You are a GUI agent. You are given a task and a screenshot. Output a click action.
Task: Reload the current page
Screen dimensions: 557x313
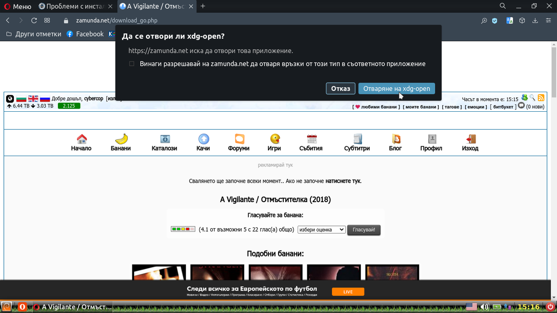(x=34, y=20)
